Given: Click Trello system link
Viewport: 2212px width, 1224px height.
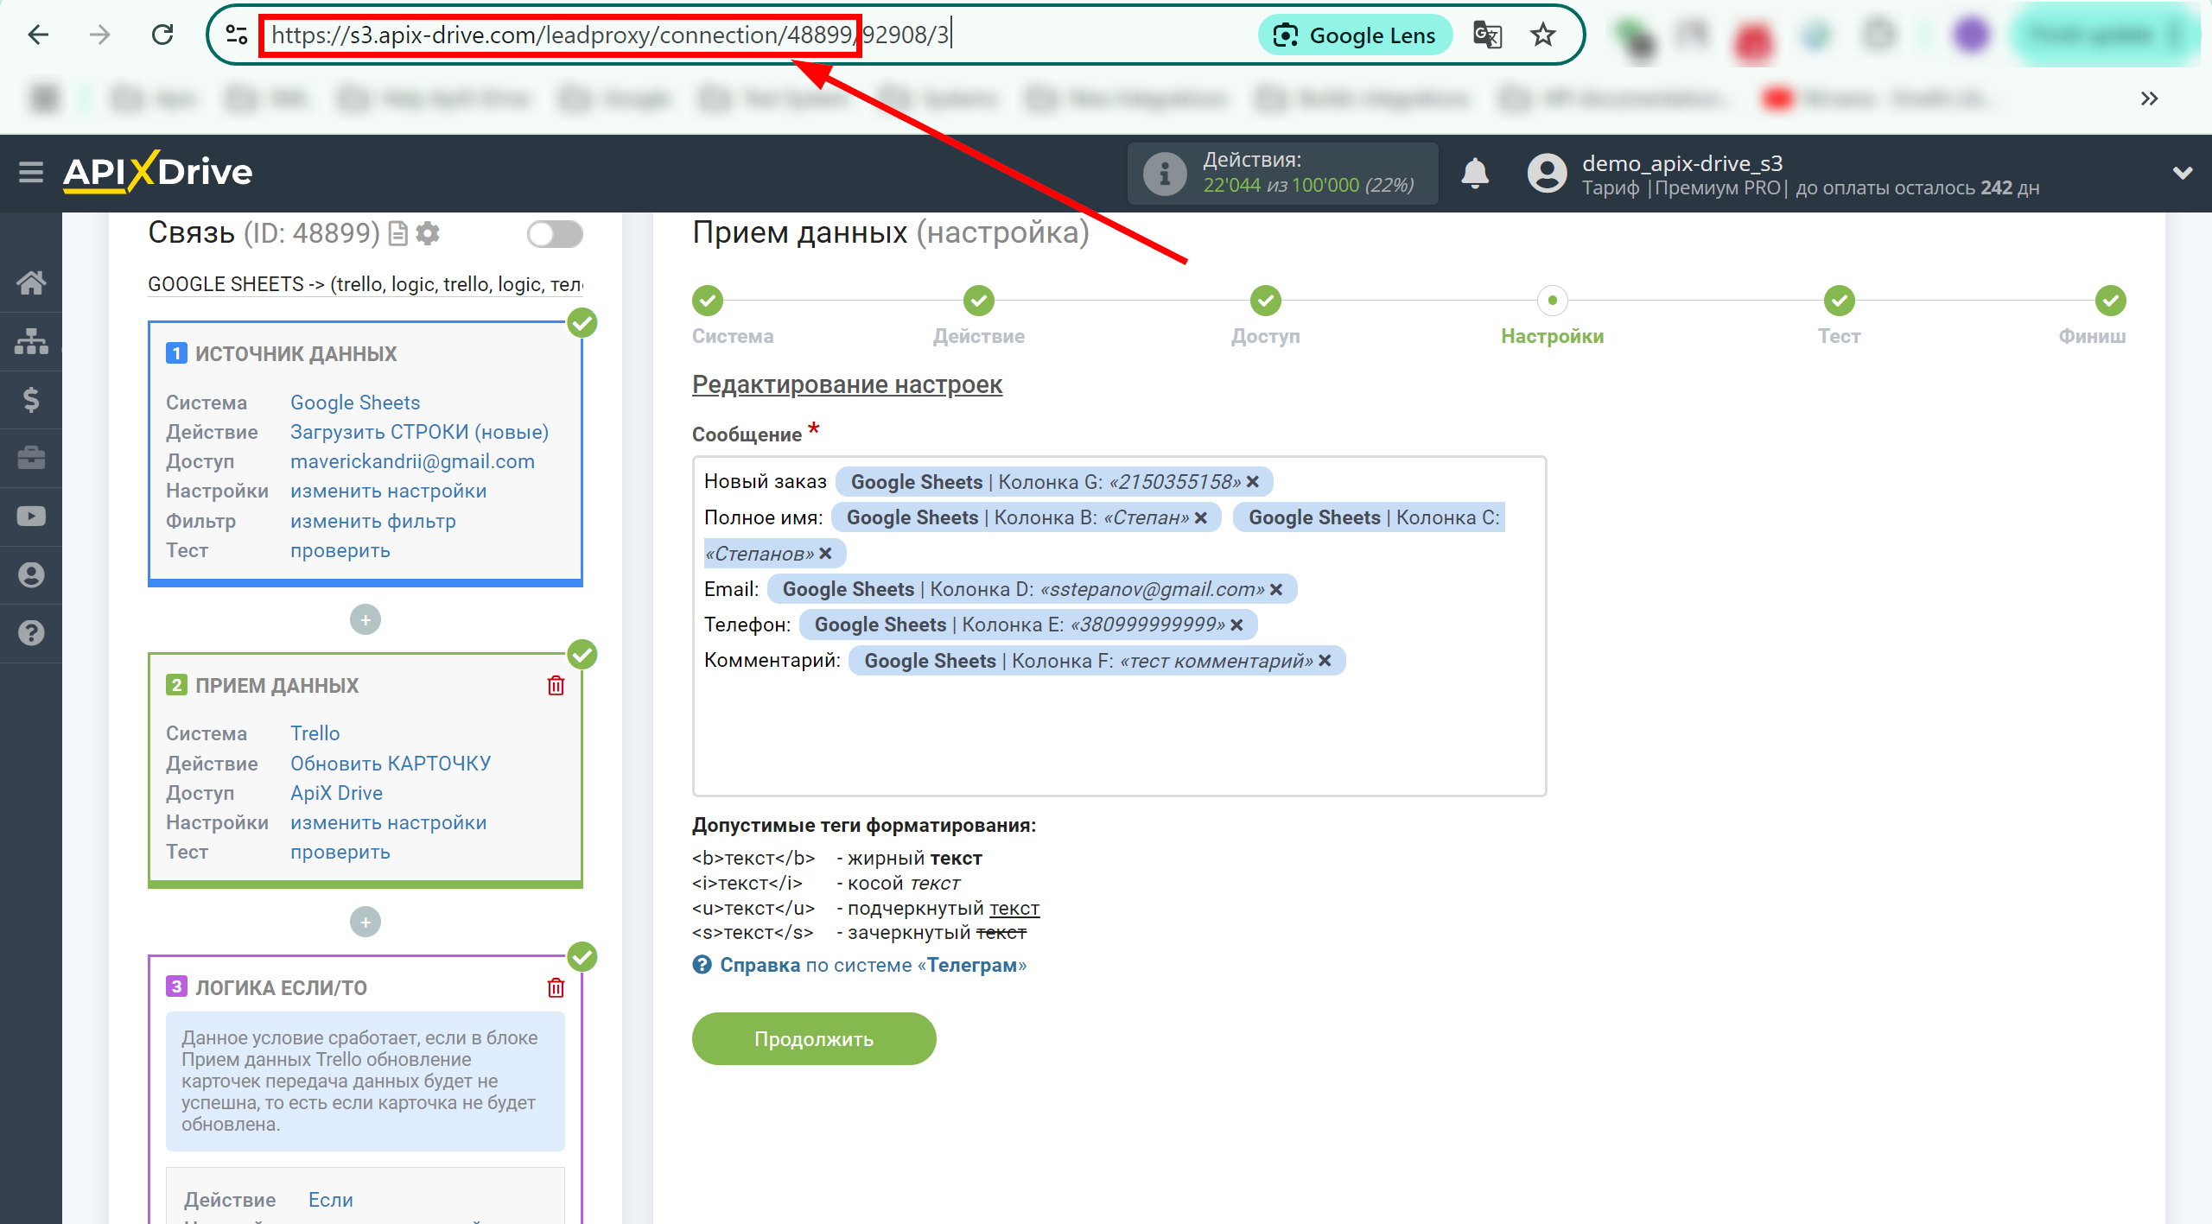Looking at the screenshot, I should [315, 733].
